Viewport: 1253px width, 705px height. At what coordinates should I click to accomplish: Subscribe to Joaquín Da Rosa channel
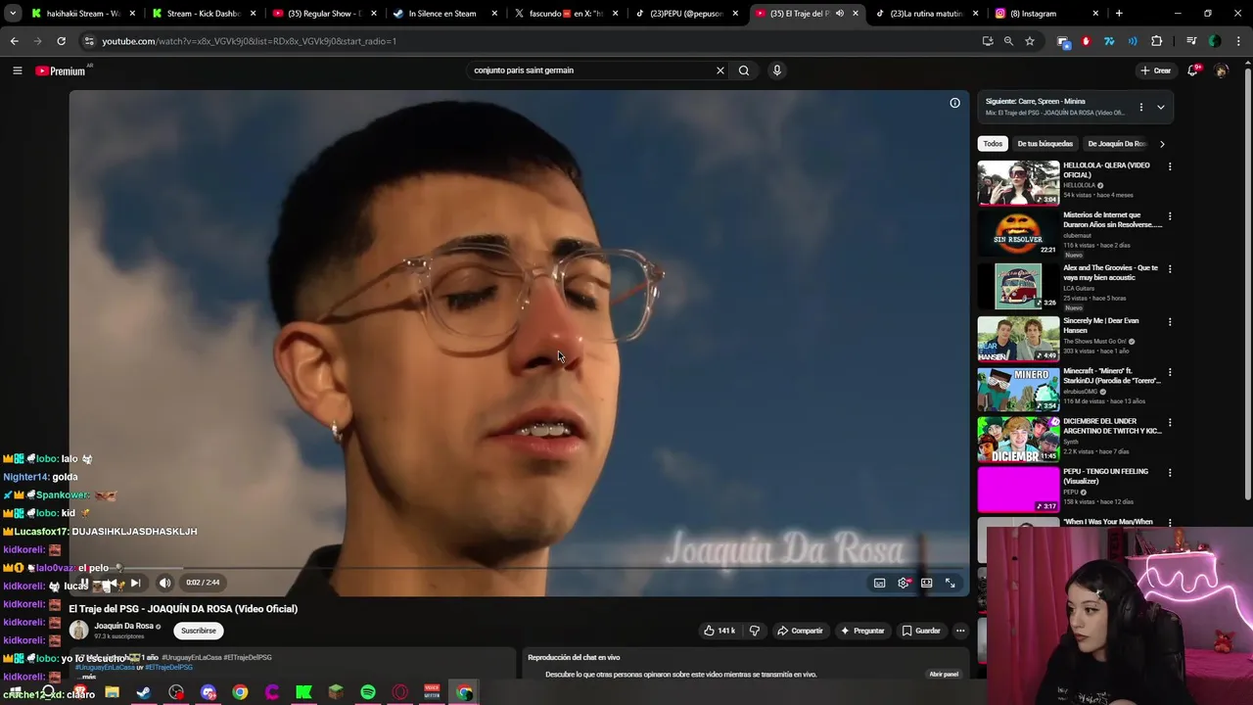(199, 631)
